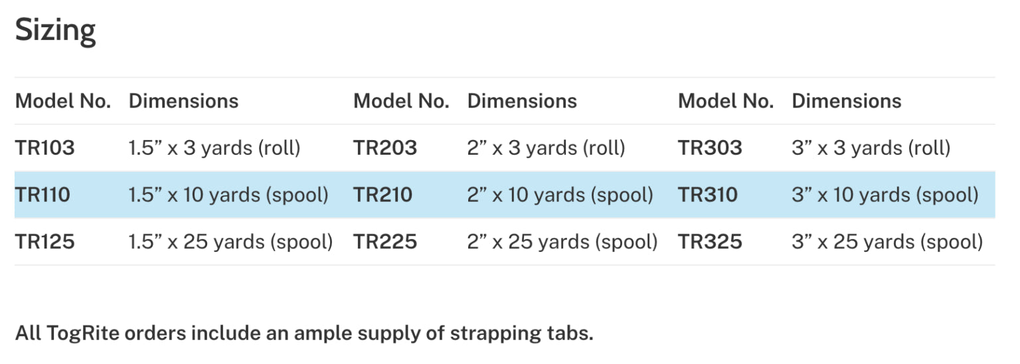
Task: Click the TR110 model cell
Action: [42, 195]
